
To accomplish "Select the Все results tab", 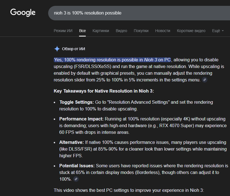I will (82, 31).
